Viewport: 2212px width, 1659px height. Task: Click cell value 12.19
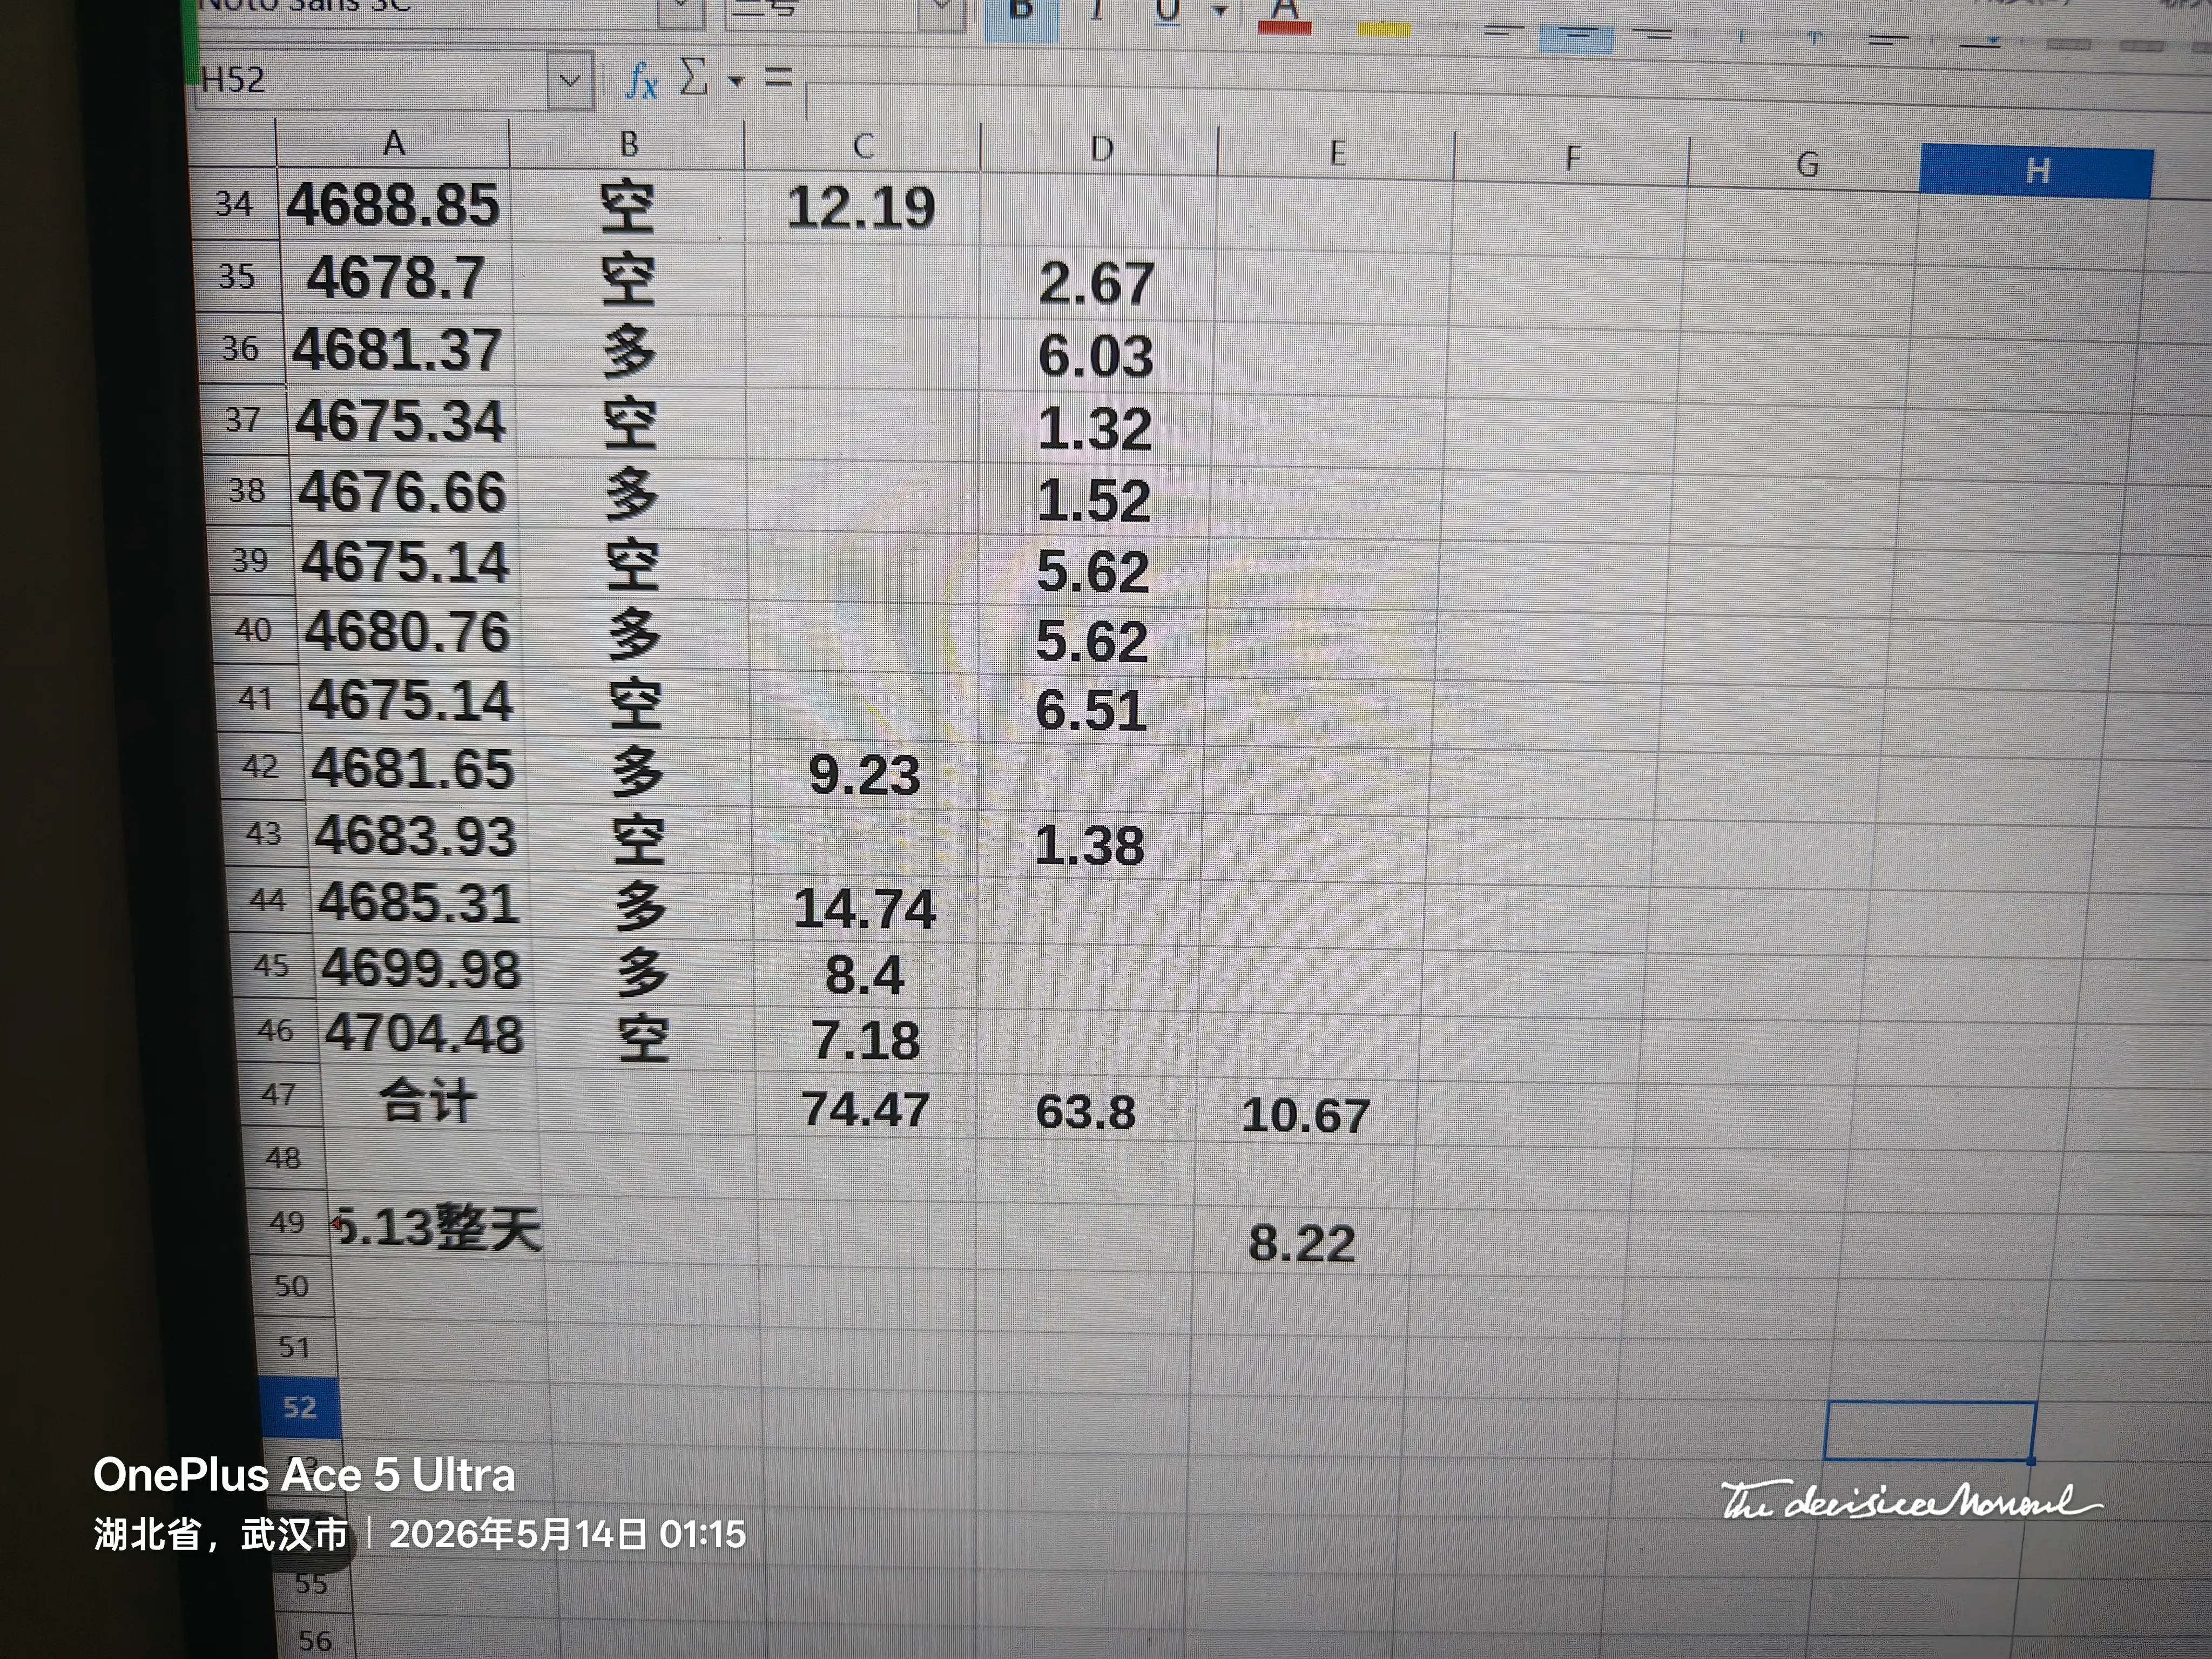click(861, 208)
